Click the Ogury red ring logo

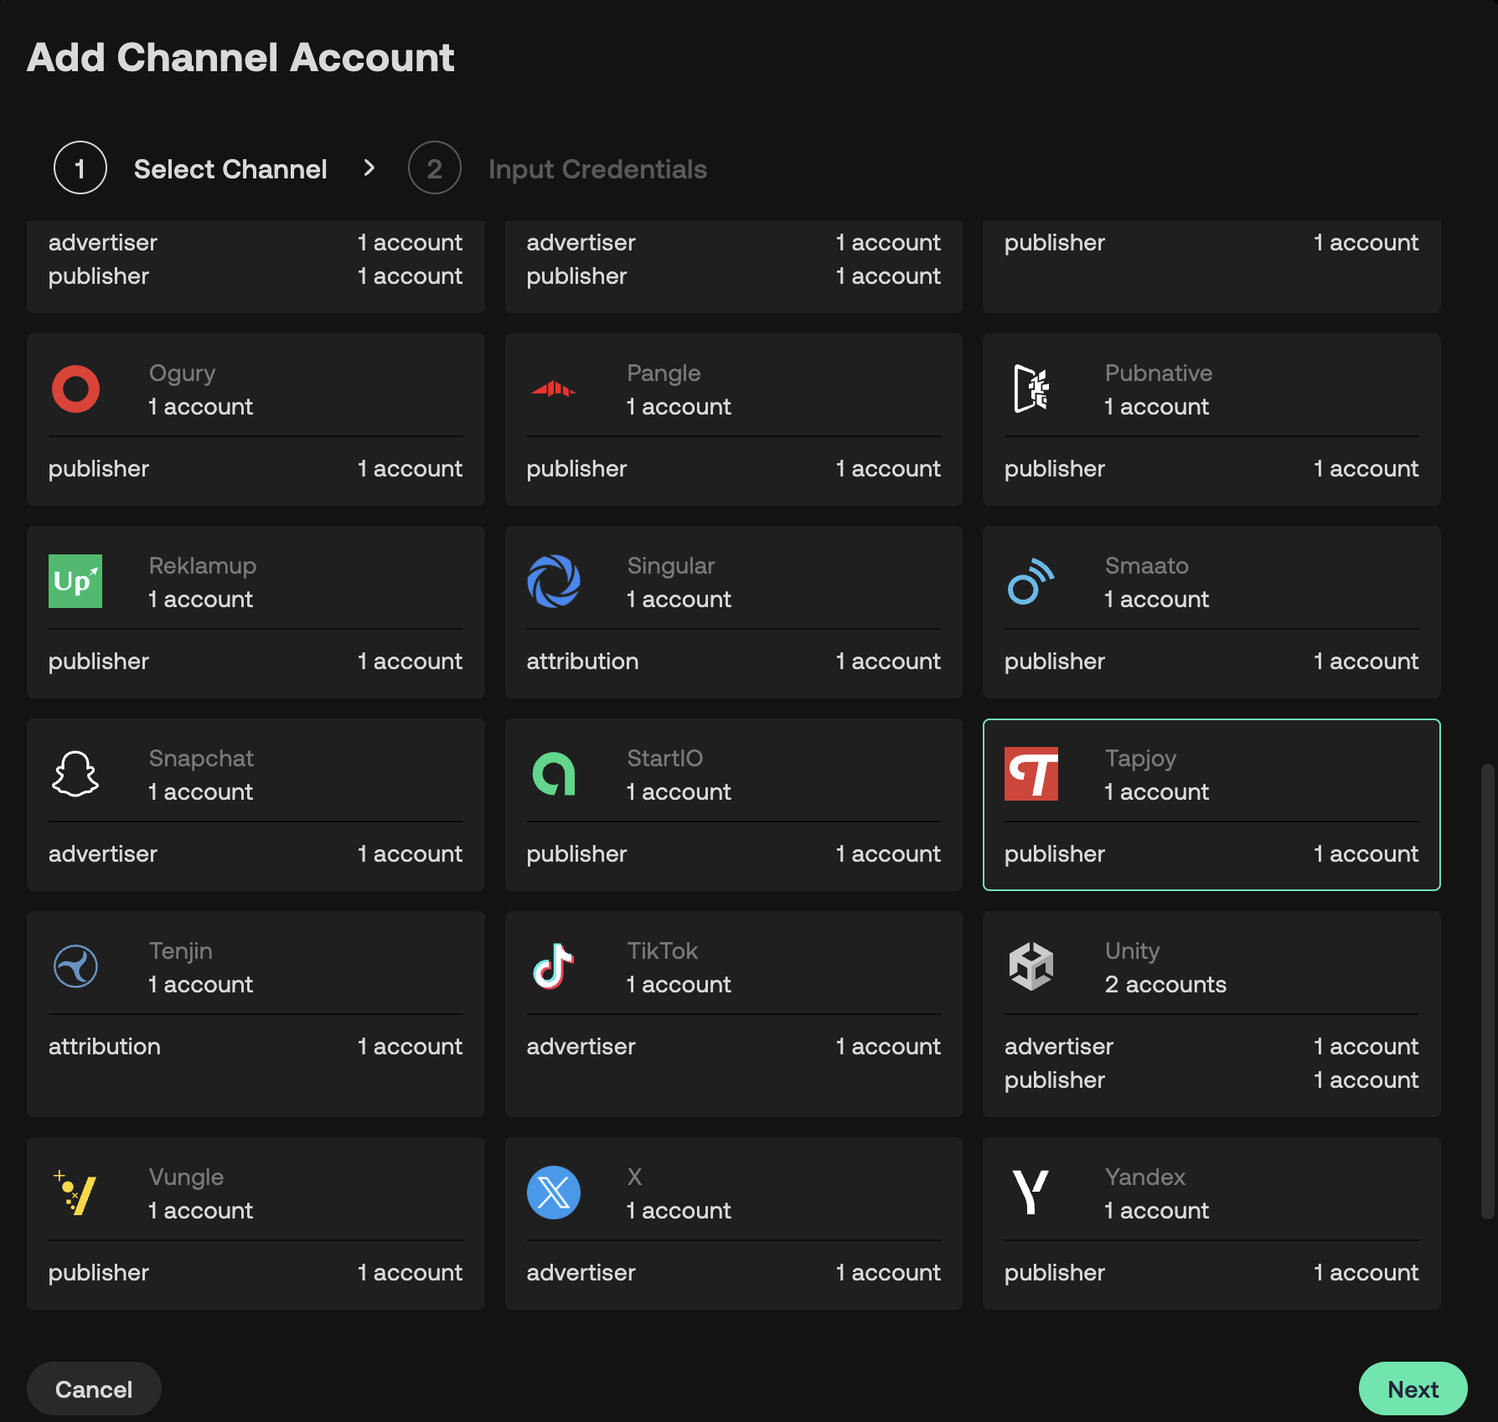(x=75, y=389)
